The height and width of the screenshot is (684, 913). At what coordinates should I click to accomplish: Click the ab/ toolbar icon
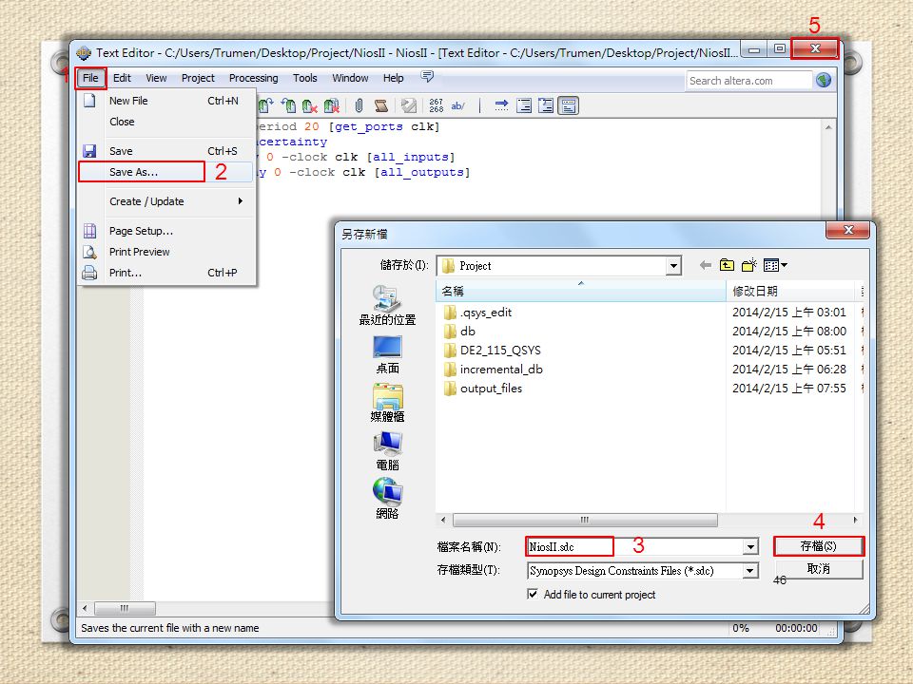tap(457, 105)
